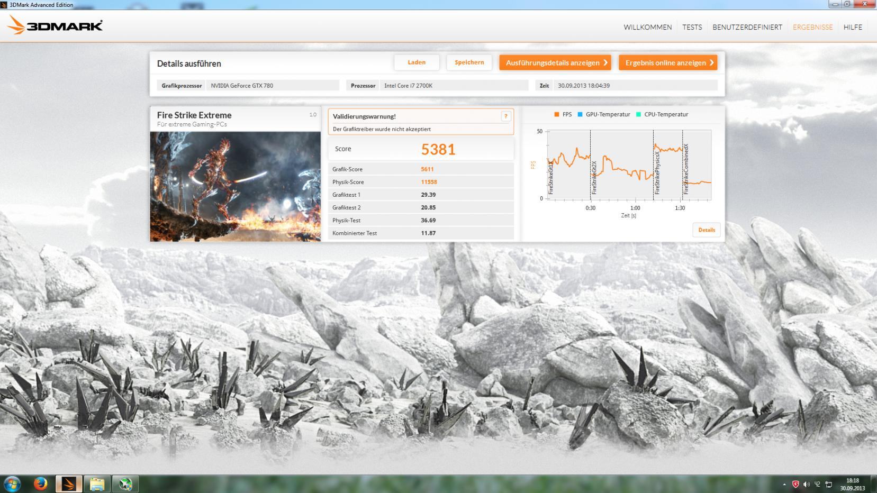The image size is (877, 493).
Task: Open chart Details button
Action: point(707,230)
